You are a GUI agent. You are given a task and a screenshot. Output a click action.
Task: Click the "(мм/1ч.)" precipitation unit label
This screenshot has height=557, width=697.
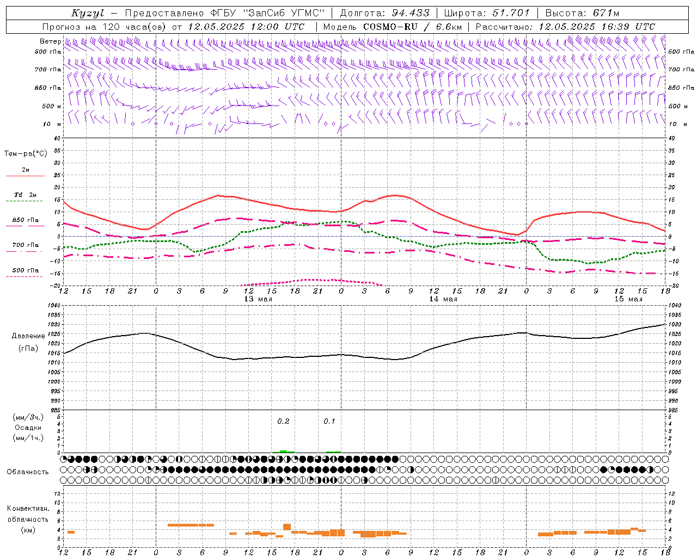(x=28, y=438)
